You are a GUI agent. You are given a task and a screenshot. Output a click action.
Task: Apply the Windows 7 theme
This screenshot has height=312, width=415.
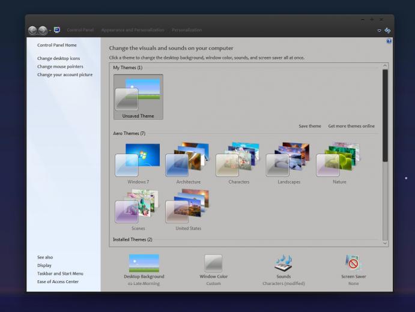(x=138, y=163)
